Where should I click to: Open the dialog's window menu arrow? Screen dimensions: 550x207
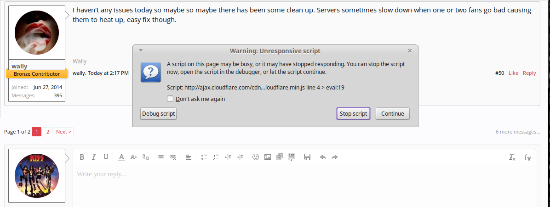141,50
